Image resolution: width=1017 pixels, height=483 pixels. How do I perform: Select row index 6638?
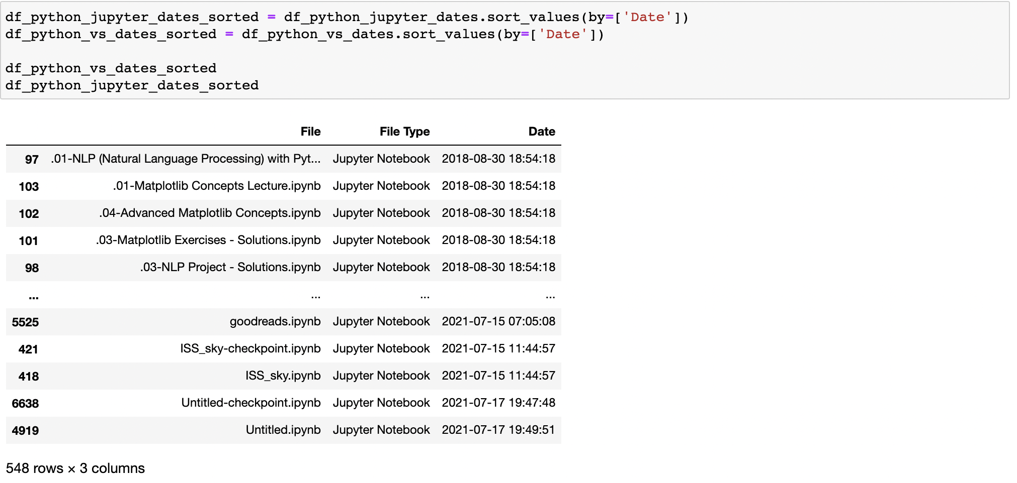coord(25,403)
